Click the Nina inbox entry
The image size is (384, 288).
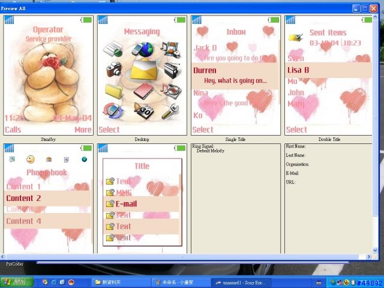200,93
